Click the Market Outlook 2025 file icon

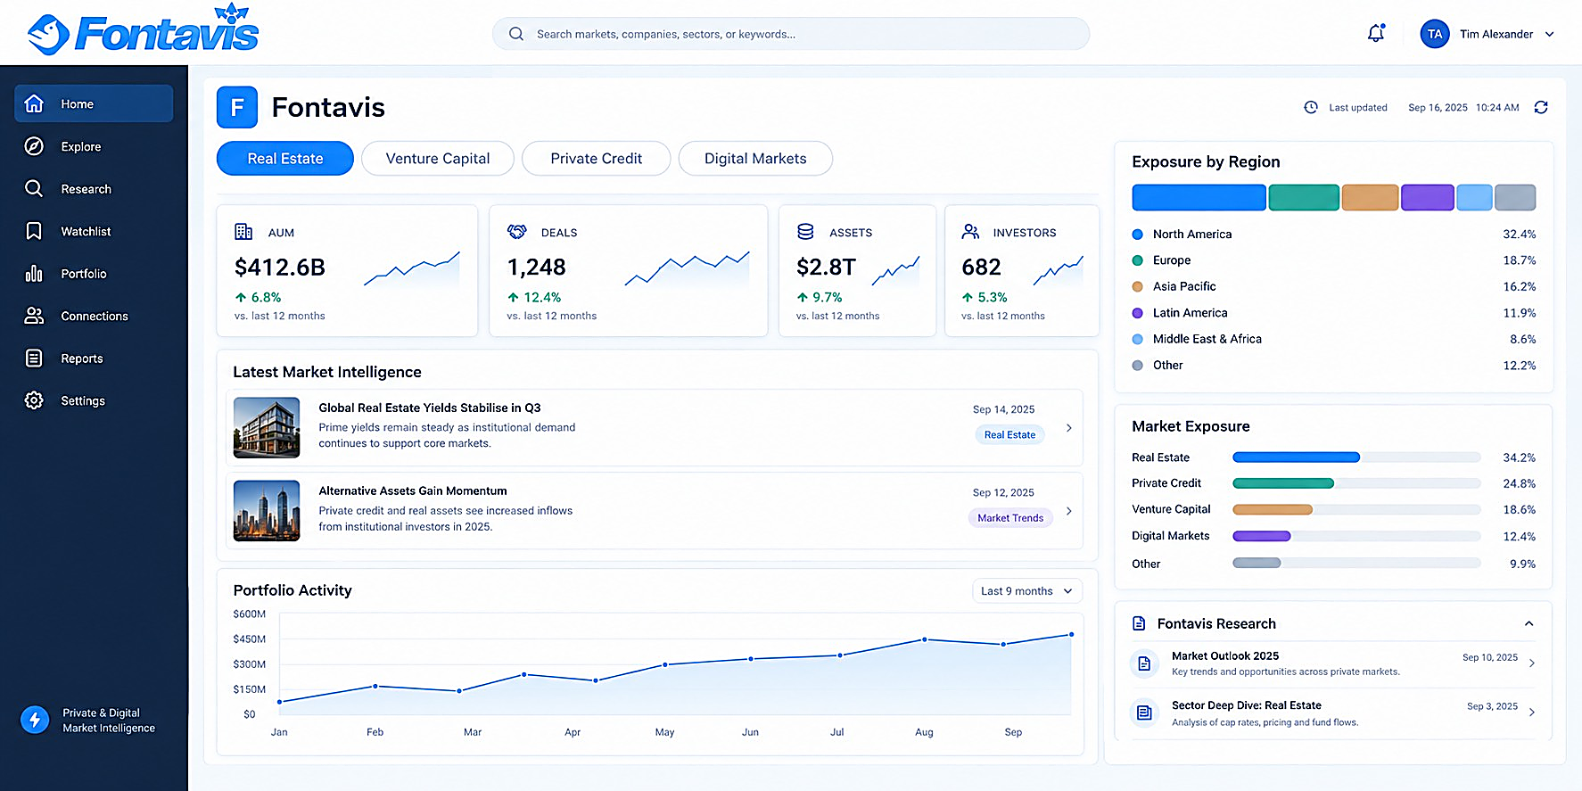tap(1144, 663)
